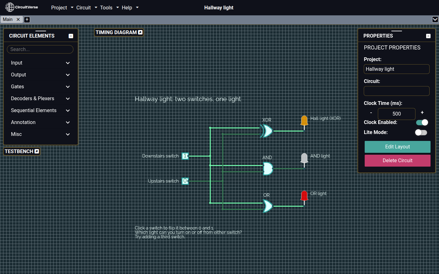Click the CircuitVerse logo

coord(22,7)
